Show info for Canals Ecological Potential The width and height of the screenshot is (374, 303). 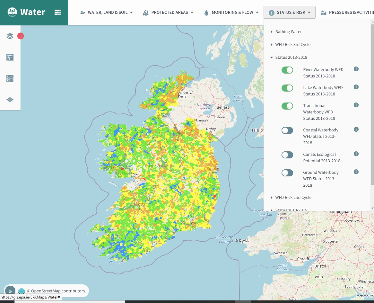(356, 154)
